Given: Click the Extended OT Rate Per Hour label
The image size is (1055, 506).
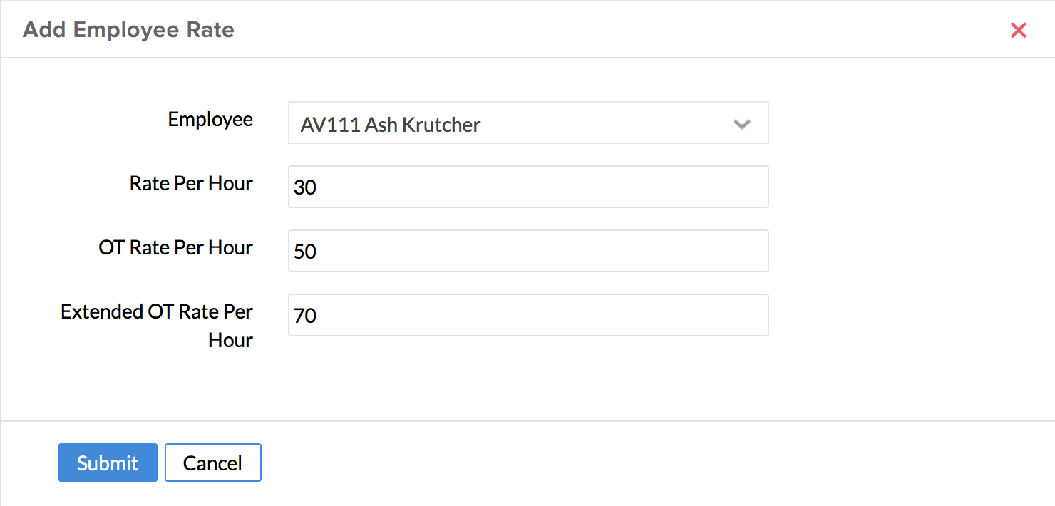Looking at the screenshot, I should (x=157, y=325).
